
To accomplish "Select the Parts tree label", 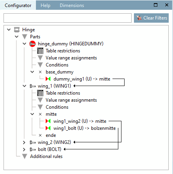I will click(x=35, y=37).
